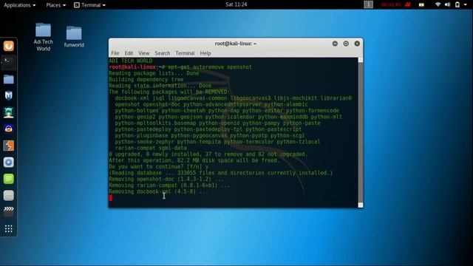This screenshot has width=473, height=266.
Task: Click 'Reading state information... Done' line
Action: click(x=160, y=86)
